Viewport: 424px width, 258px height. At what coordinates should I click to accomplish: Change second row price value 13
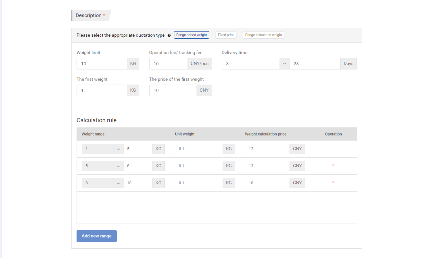pos(267,166)
